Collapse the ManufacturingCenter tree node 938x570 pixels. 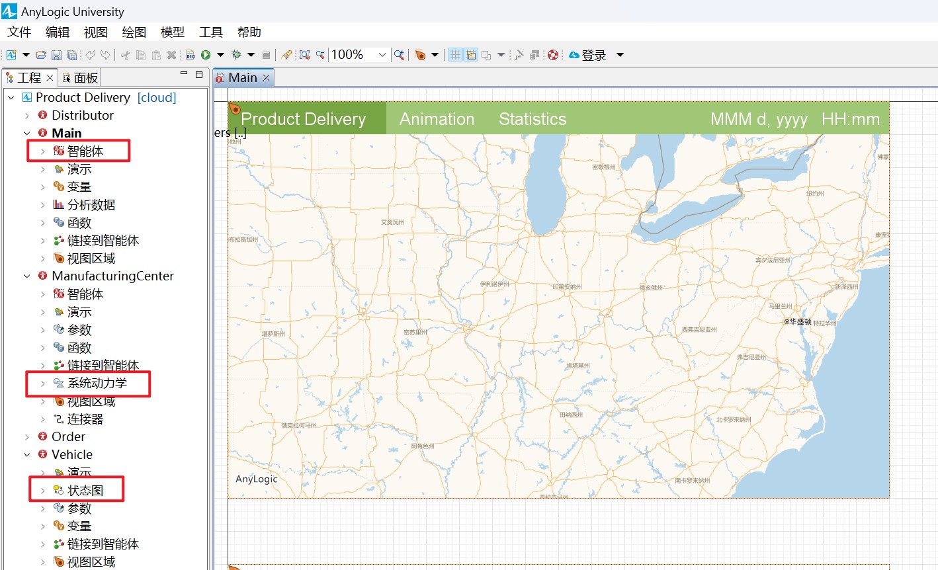coord(27,276)
